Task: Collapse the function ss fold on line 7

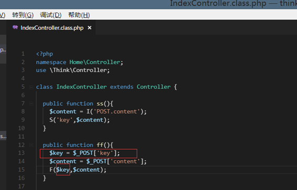Action: click(x=31, y=104)
